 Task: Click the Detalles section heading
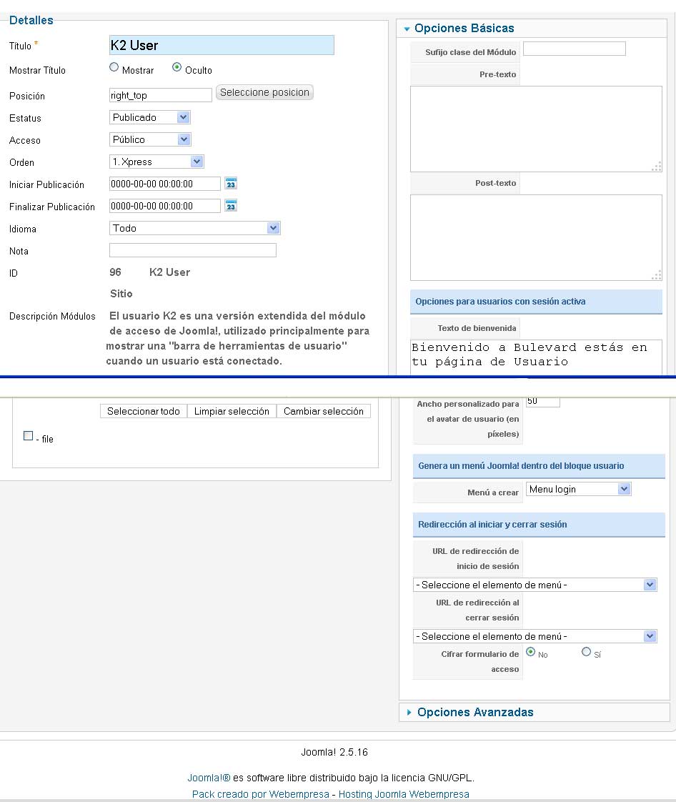coord(31,20)
